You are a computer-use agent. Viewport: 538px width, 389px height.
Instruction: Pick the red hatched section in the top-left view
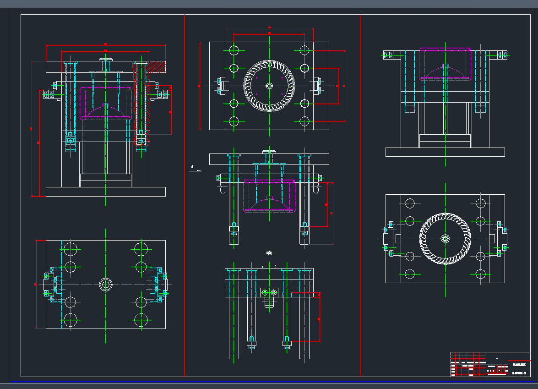pos(156,67)
